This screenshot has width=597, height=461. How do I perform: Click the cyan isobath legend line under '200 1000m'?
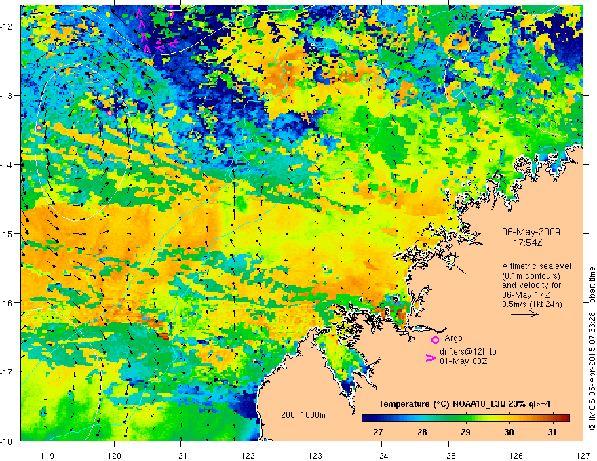[x=294, y=422]
